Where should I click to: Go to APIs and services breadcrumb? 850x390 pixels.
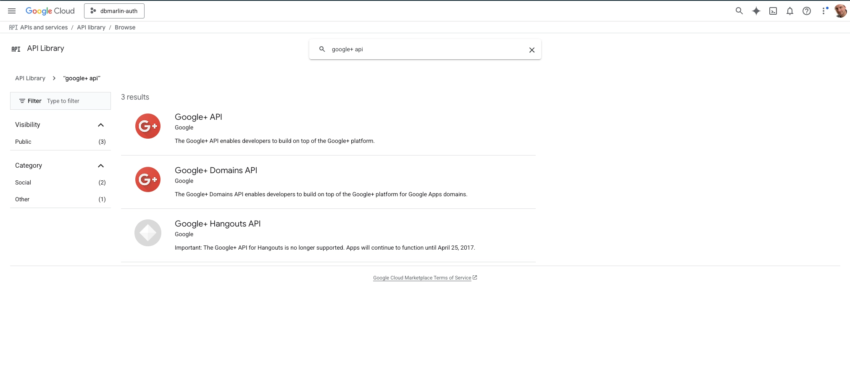coord(44,27)
